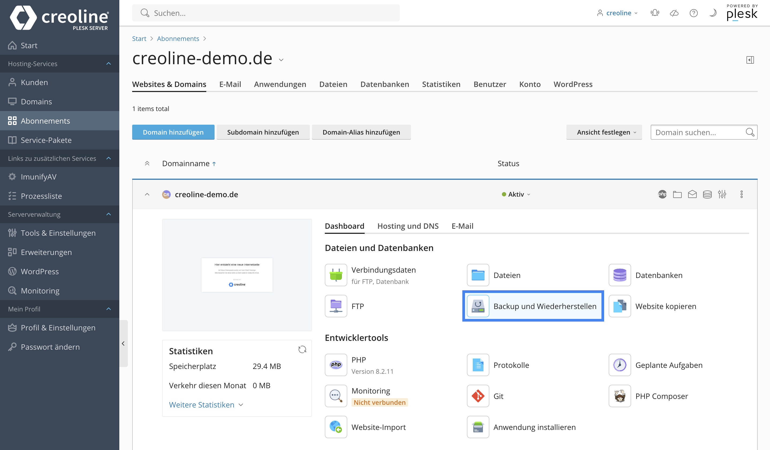The height and width of the screenshot is (450, 770).
Task: Open the Dateien folder icon
Action: 478,275
